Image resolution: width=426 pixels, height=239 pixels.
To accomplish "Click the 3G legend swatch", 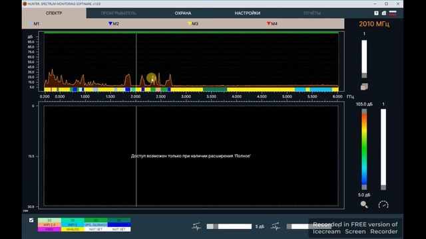I will click(73, 220).
